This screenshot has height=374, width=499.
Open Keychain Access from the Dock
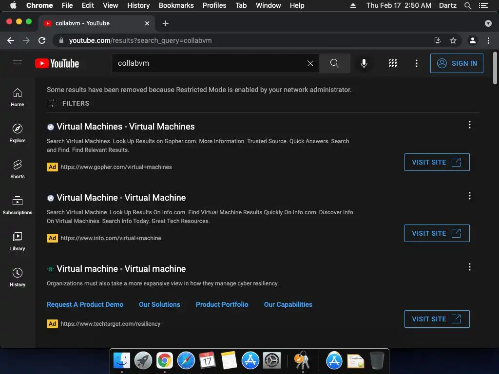point(302,361)
